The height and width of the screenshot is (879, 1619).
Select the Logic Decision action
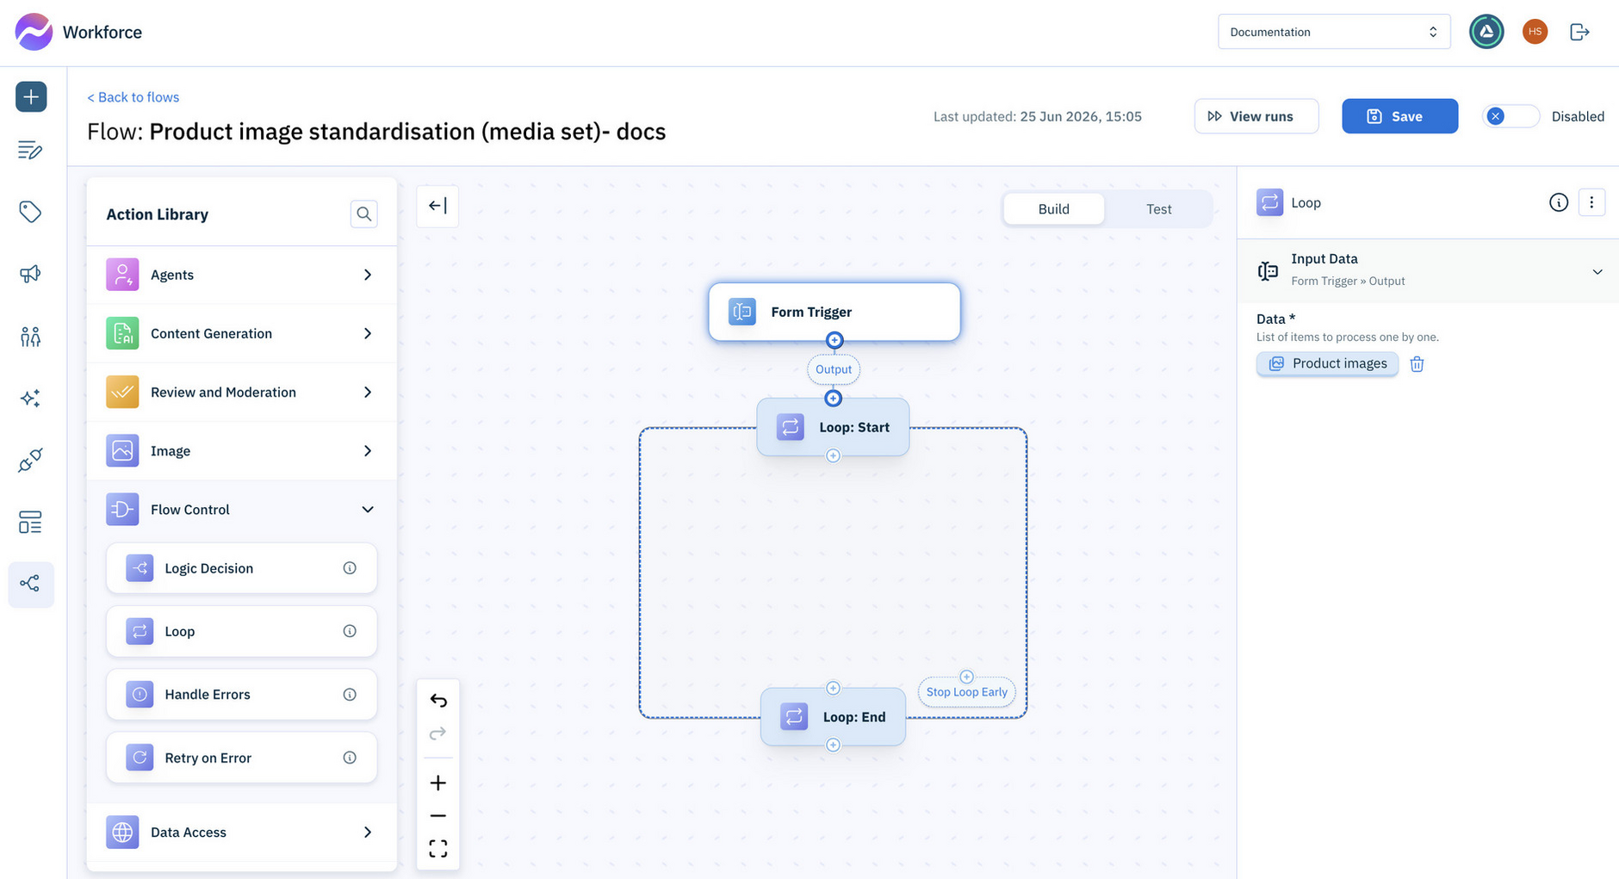click(x=242, y=568)
